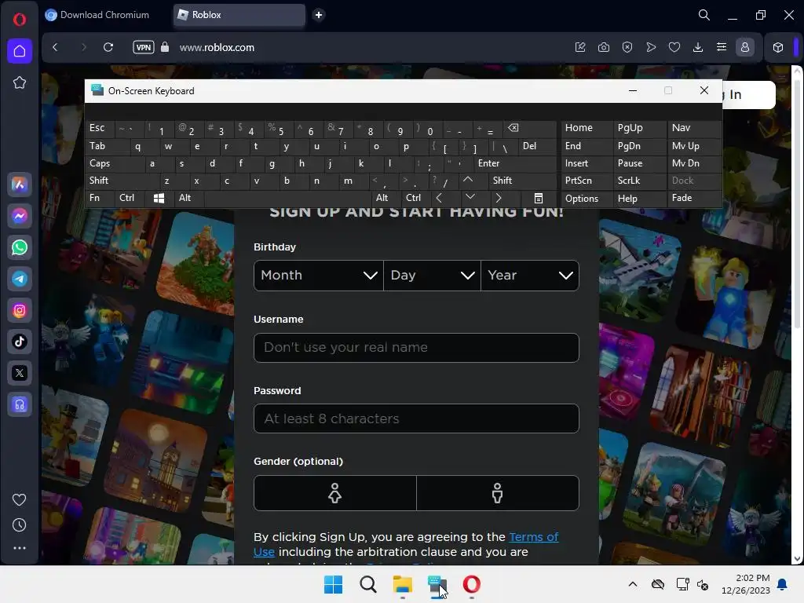
Task: Open Instagram in the sidebar
Action: coord(20,310)
